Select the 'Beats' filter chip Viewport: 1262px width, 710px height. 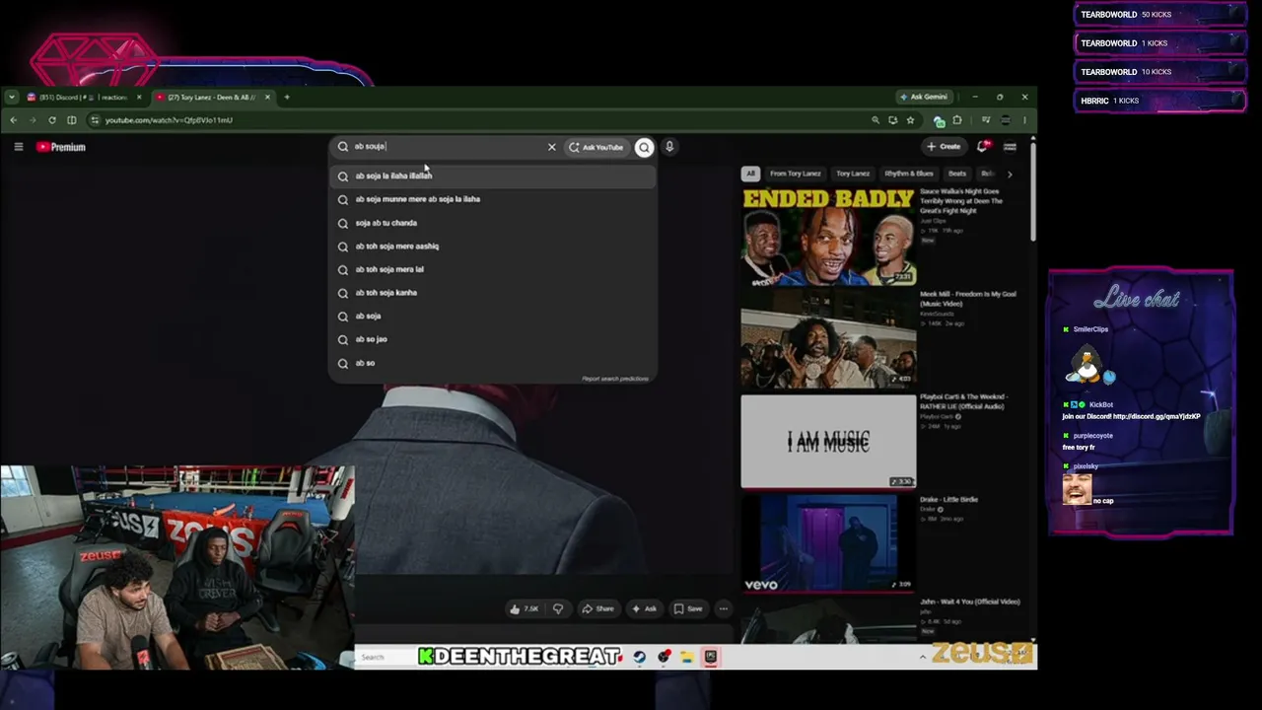tap(957, 174)
